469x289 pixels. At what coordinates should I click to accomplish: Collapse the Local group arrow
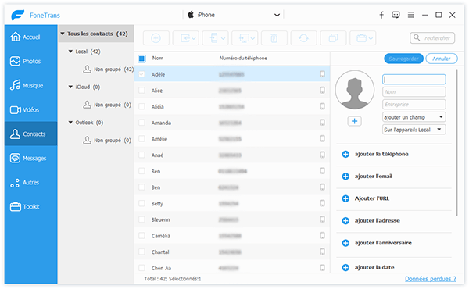point(70,52)
